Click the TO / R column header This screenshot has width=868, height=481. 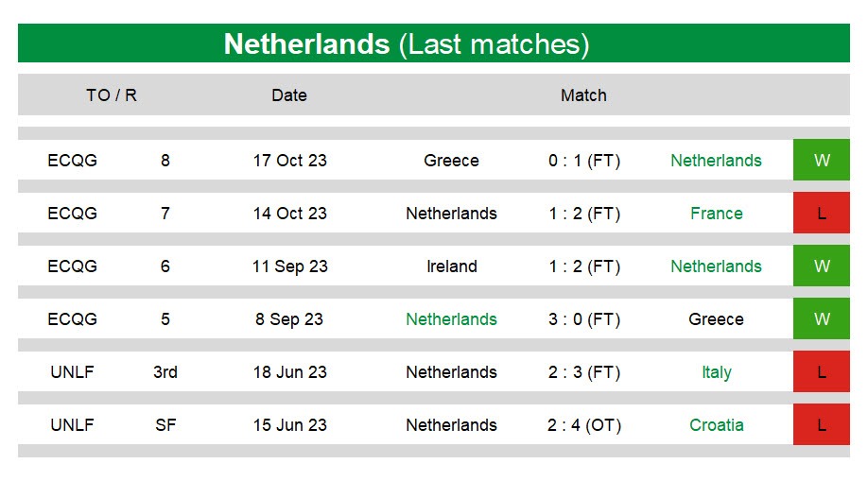click(112, 95)
